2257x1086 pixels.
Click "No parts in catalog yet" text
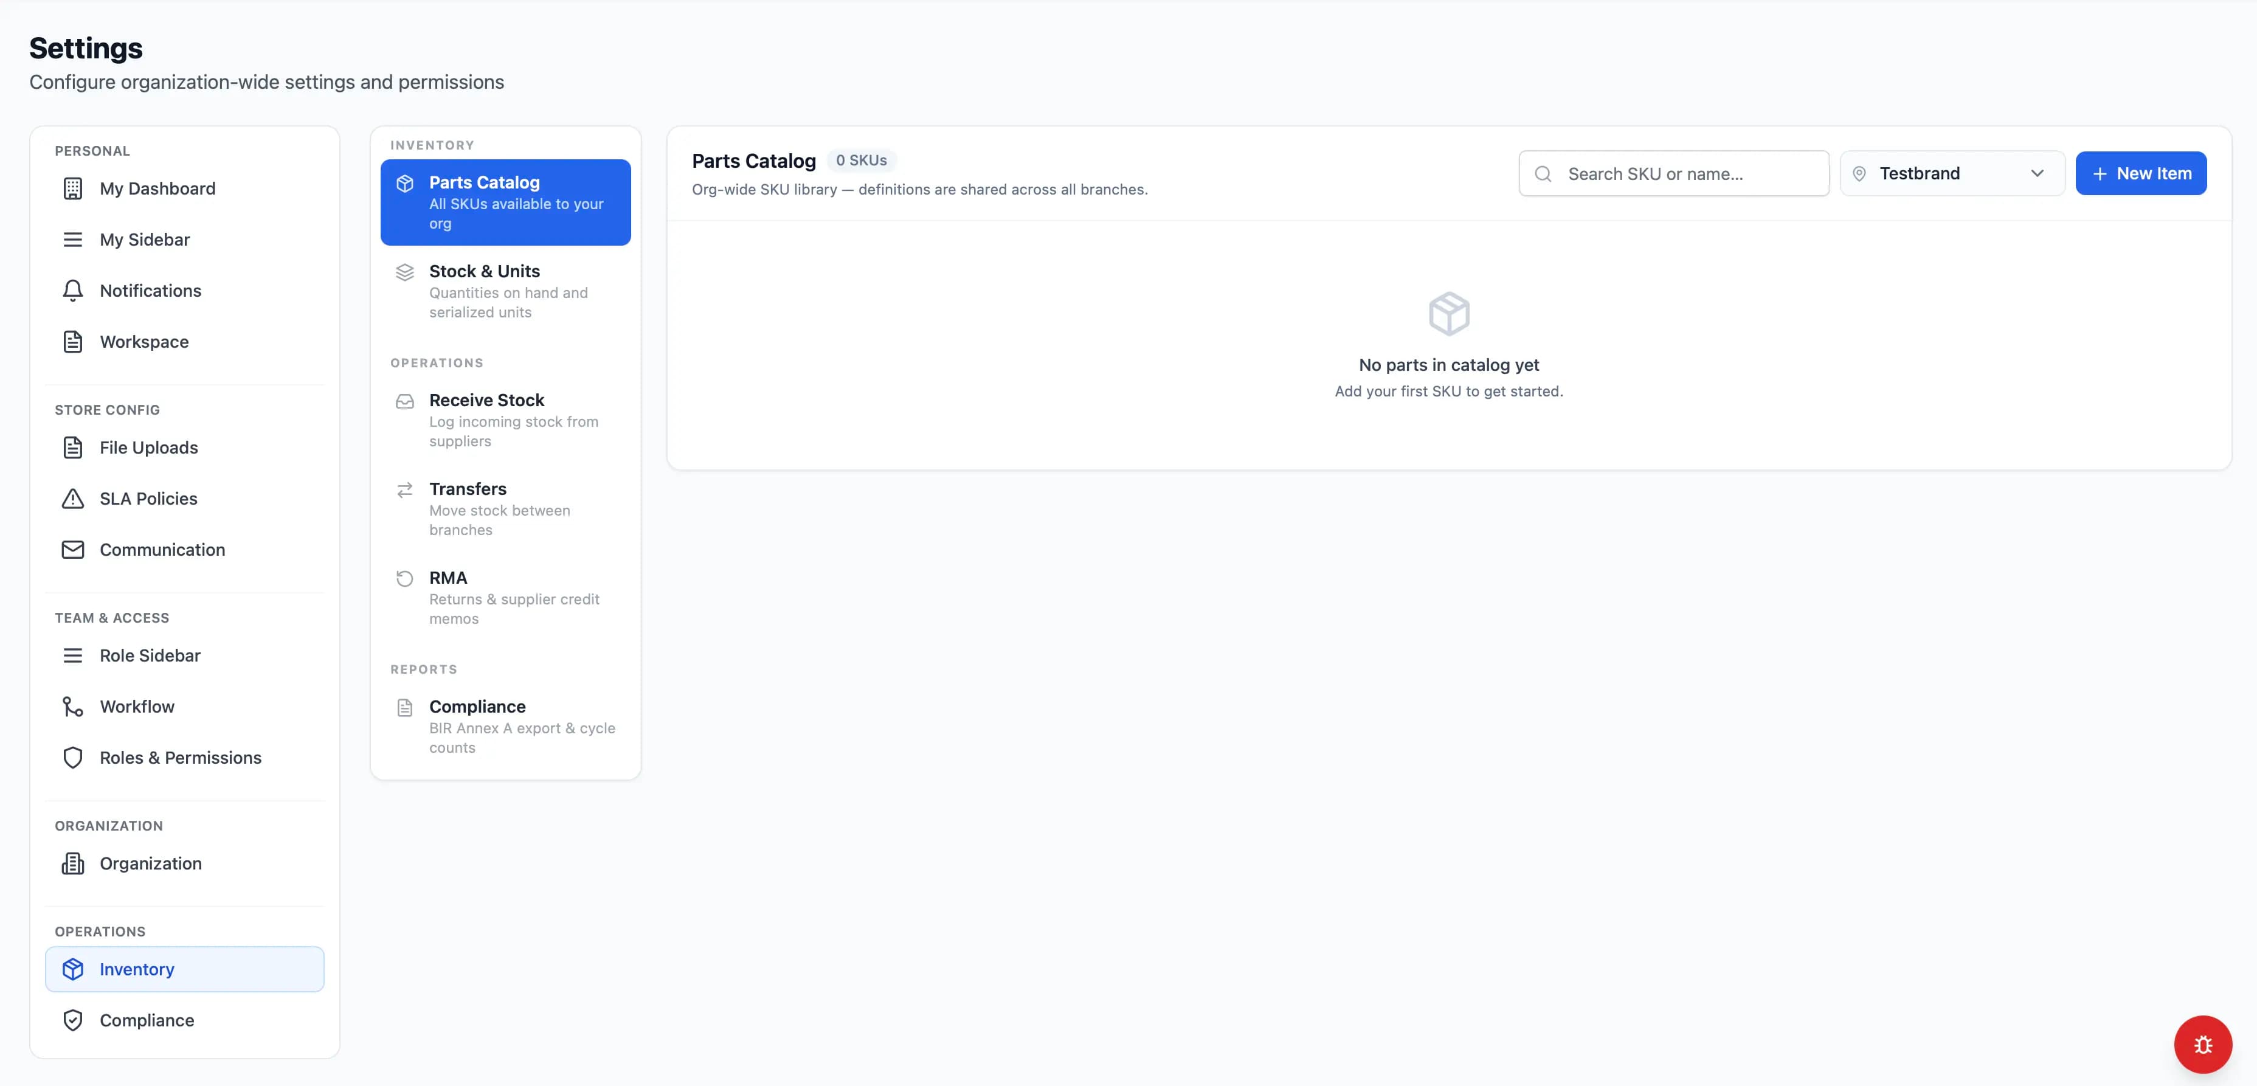[x=1449, y=365]
